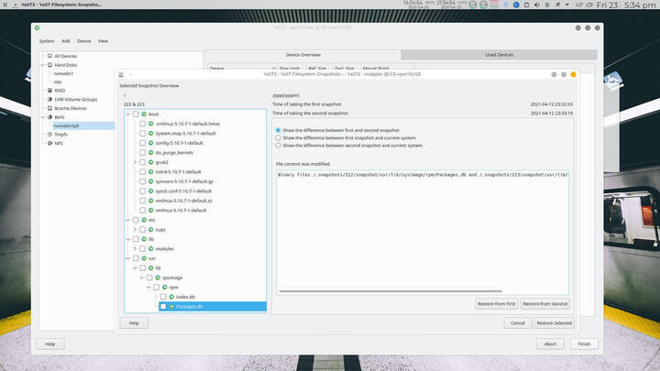660x371 pixels.
Task: Click the LVM Volume Groups pie icon
Action: pyautogui.click(x=49, y=99)
